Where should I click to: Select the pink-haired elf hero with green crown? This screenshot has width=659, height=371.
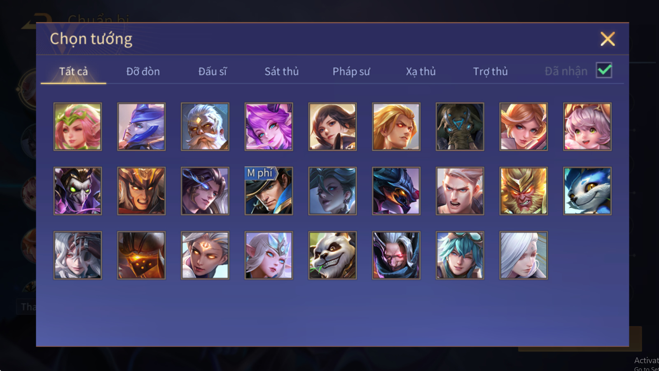click(x=77, y=127)
